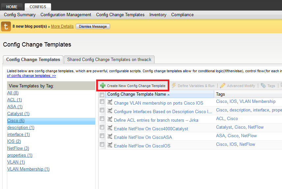Click script icon beside Change VLAN membership template
The height and width of the screenshot is (189, 282).
pos(110,102)
